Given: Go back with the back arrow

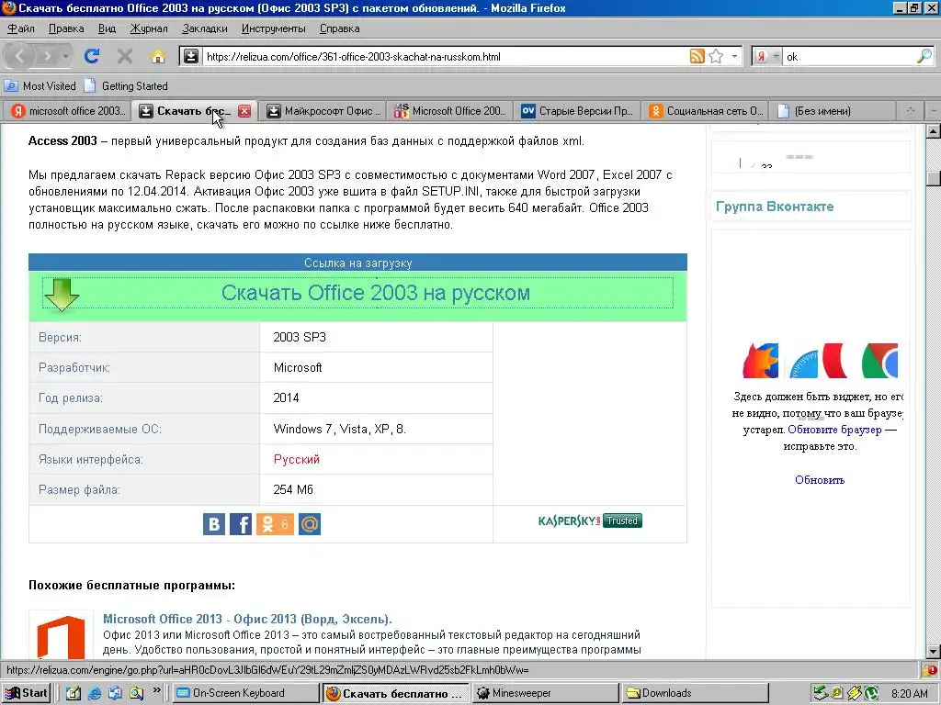Looking at the screenshot, I should (x=20, y=56).
